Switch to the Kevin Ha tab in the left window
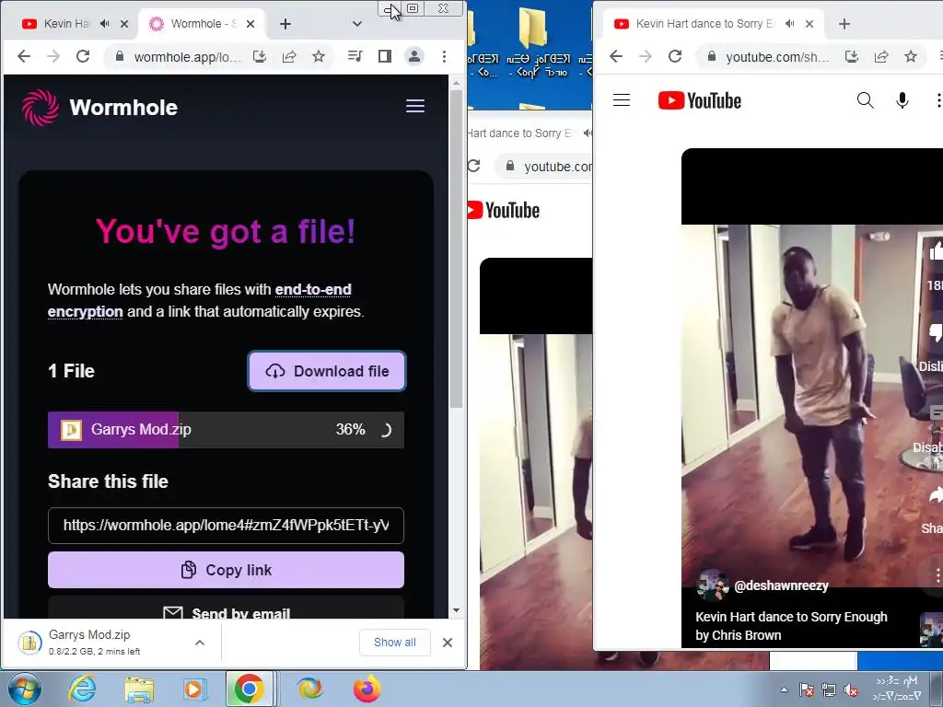 (x=66, y=23)
